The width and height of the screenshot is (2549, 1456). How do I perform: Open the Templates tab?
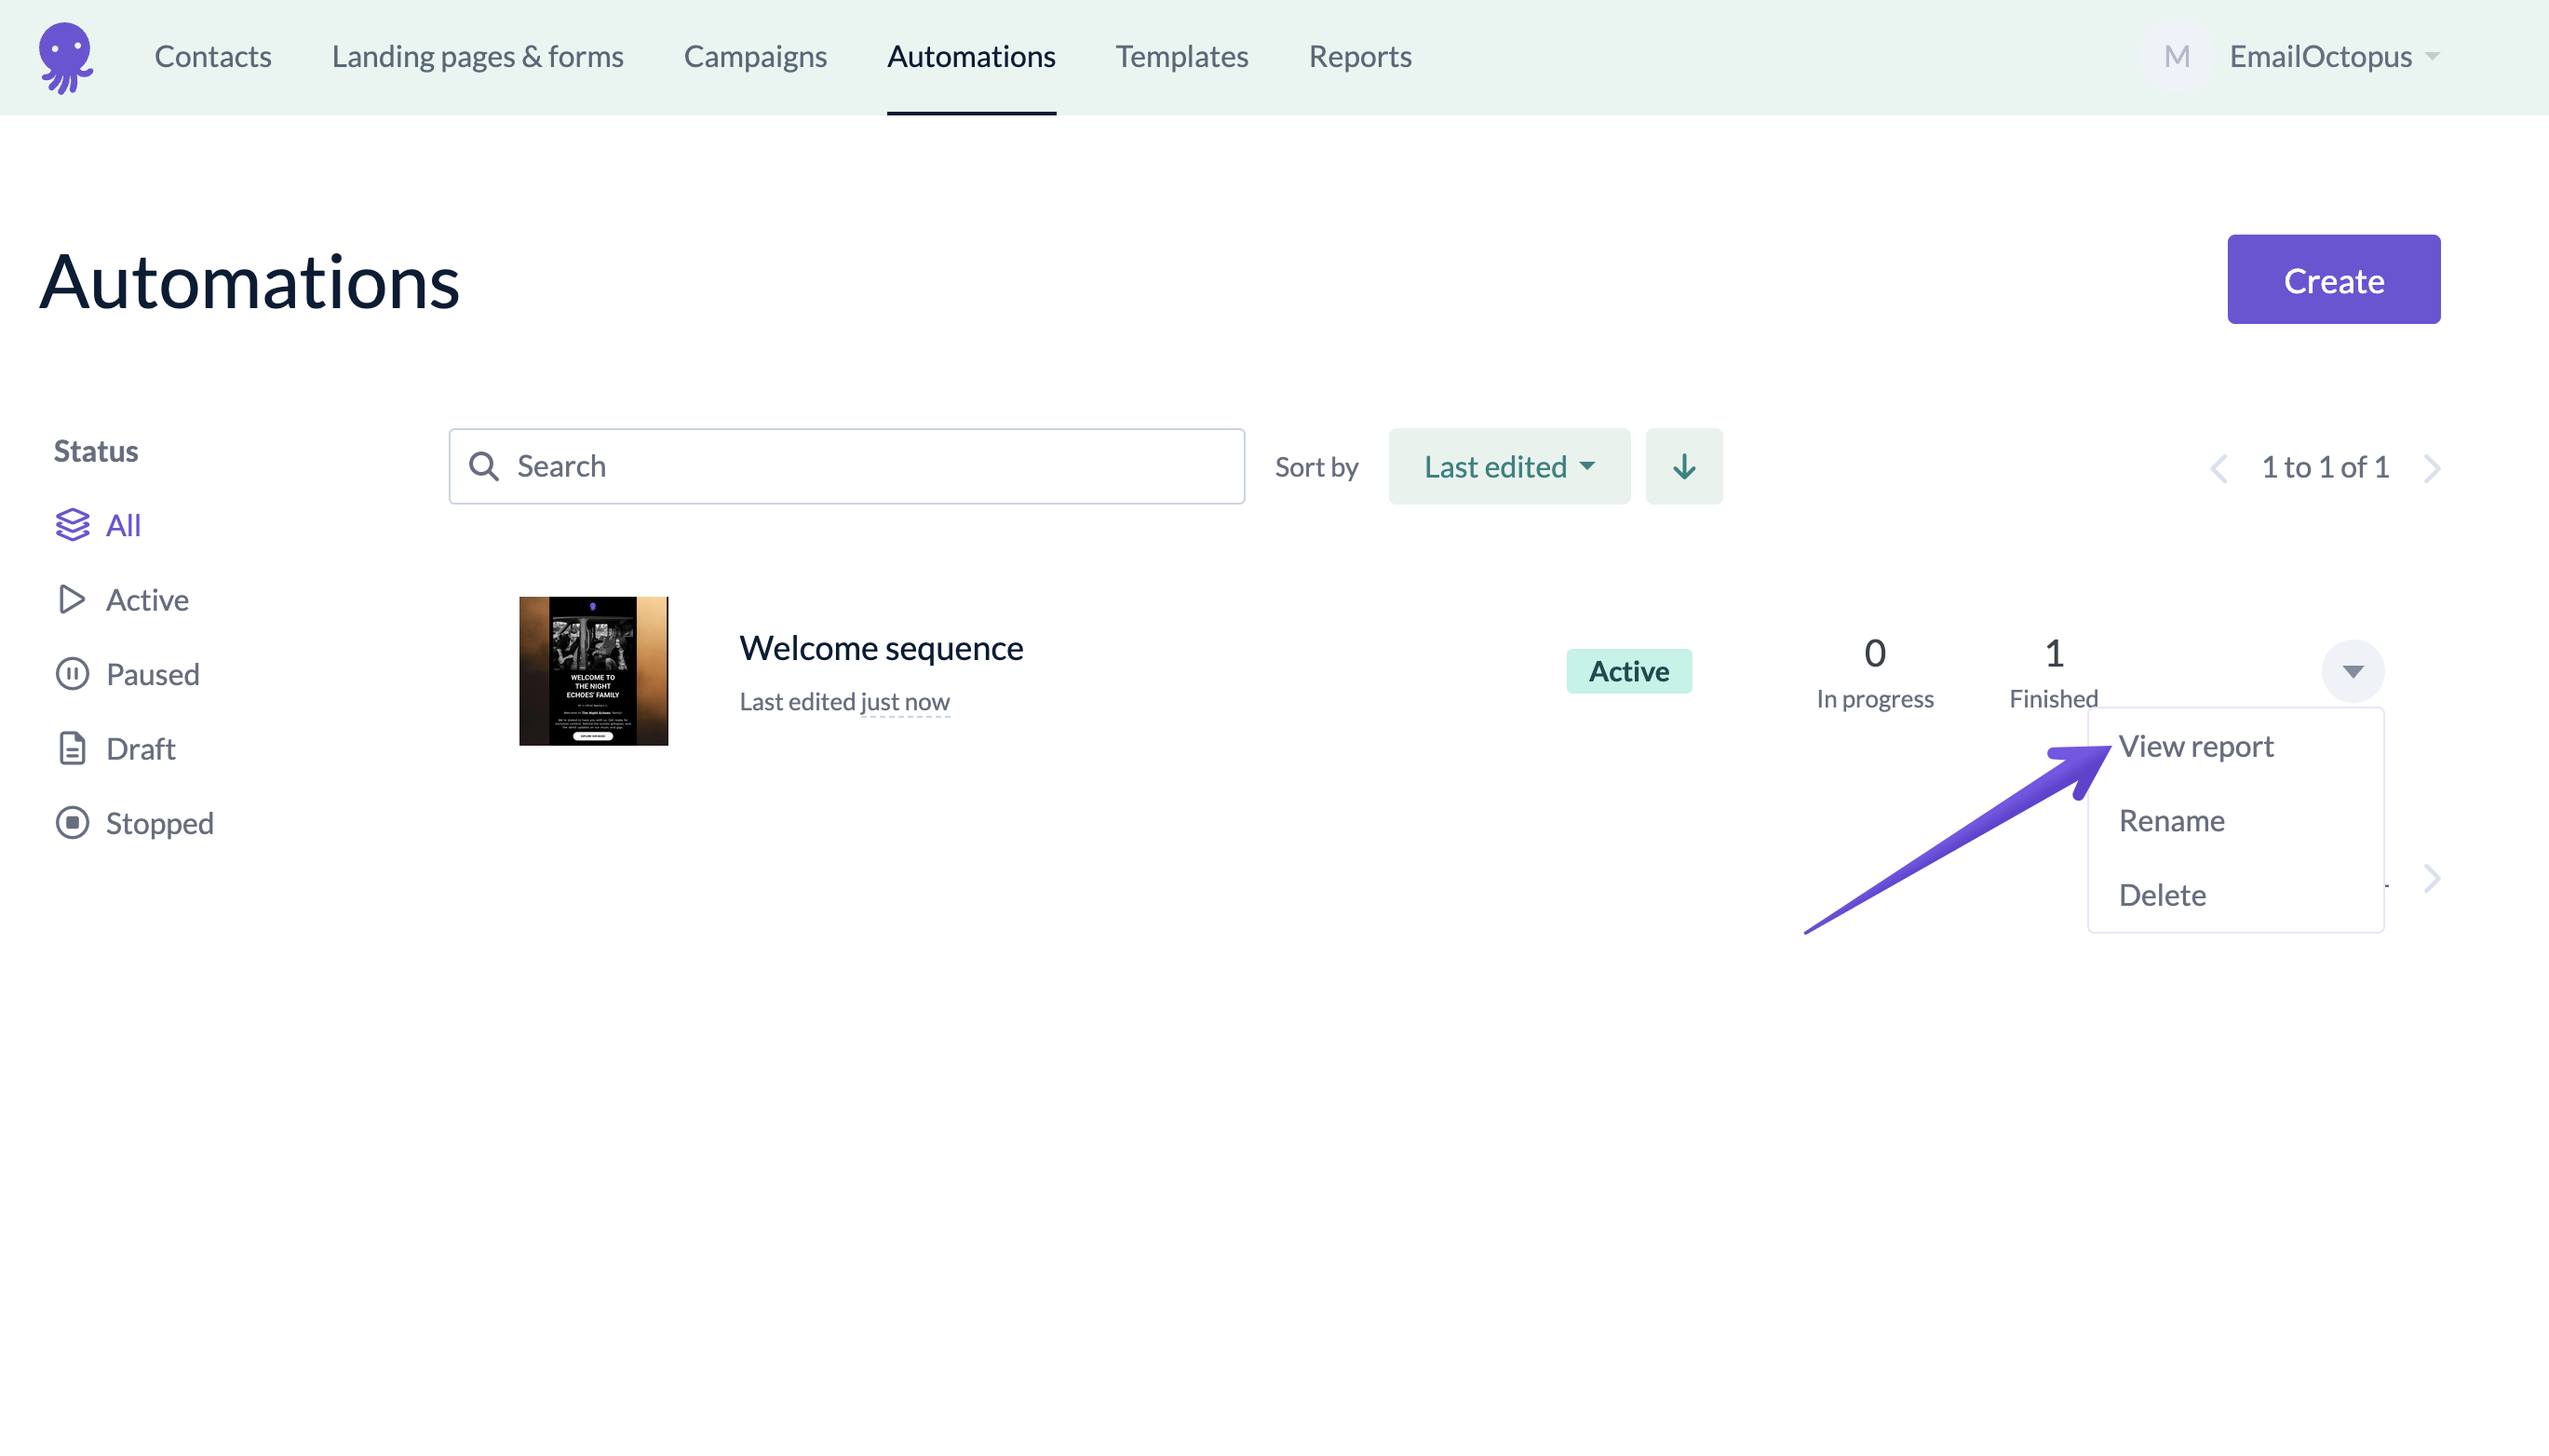(x=1182, y=56)
